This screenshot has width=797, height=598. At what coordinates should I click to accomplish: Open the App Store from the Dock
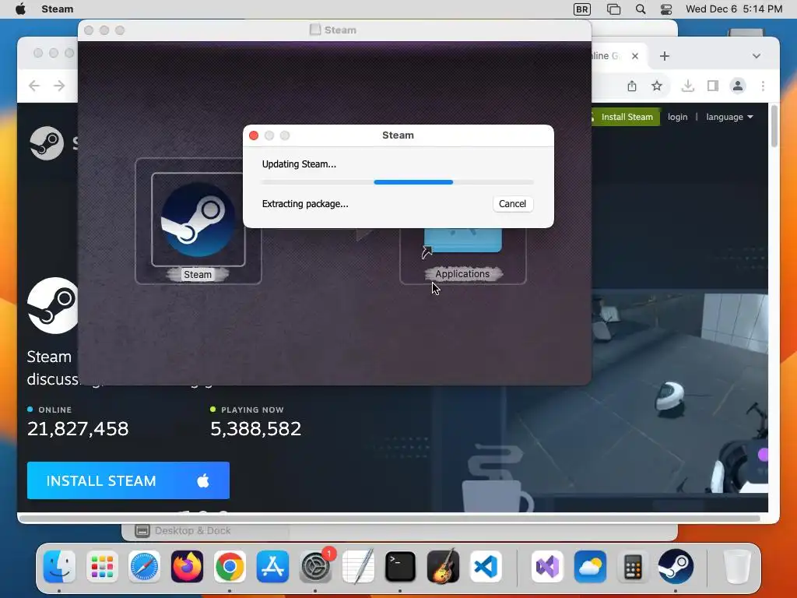tap(272, 567)
